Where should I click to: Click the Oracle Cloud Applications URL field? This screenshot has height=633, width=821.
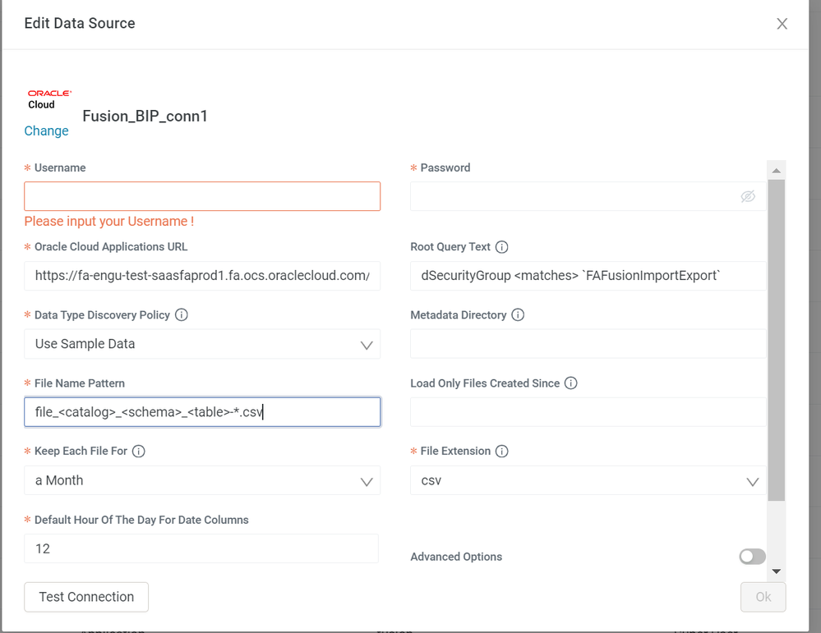pyautogui.click(x=202, y=276)
